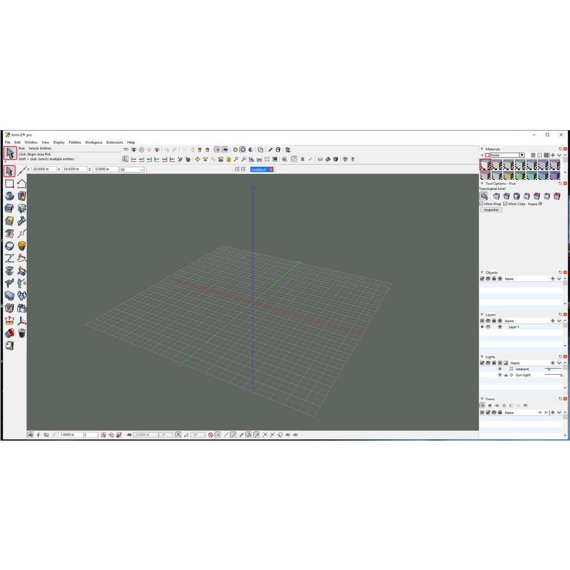Switch to the Untitled1 document tab
570x570 pixels.
(x=259, y=169)
